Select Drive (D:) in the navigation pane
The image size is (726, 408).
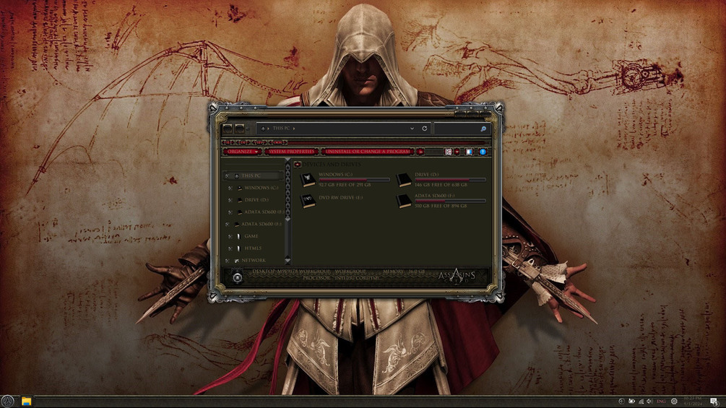(256, 200)
